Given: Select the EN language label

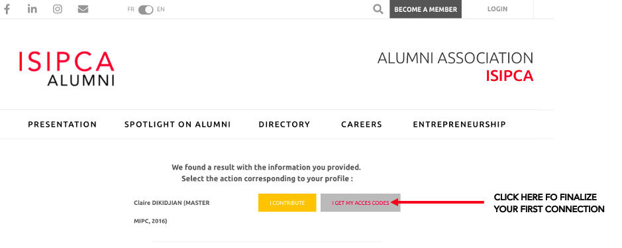Looking at the screenshot, I should pos(161,9).
